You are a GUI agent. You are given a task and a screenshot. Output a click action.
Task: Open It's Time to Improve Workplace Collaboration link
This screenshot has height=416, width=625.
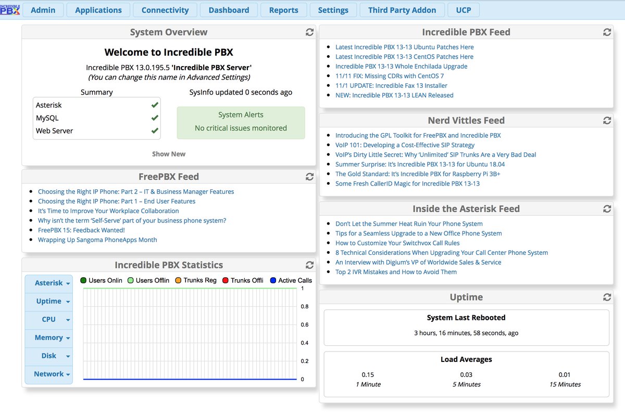[108, 211]
